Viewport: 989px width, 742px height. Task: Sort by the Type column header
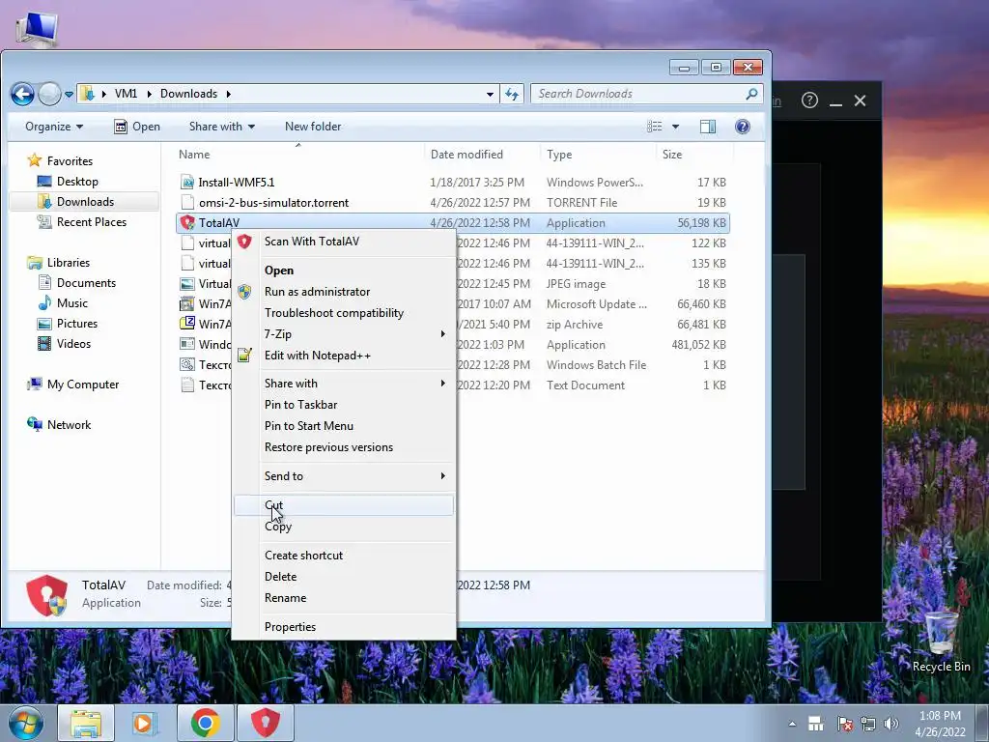pos(559,155)
